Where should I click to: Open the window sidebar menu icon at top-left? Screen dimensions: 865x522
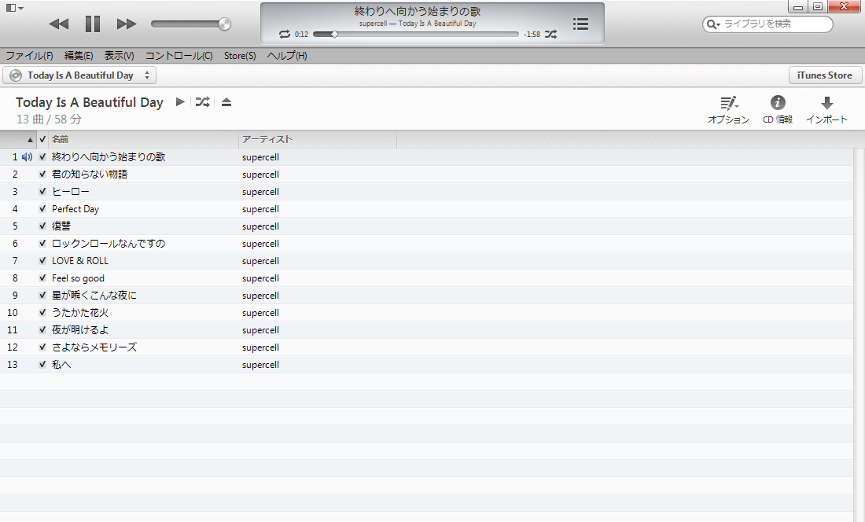coord(14,8)
